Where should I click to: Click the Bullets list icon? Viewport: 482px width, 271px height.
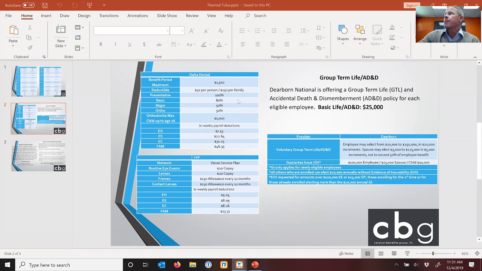[x=242, y=30]
